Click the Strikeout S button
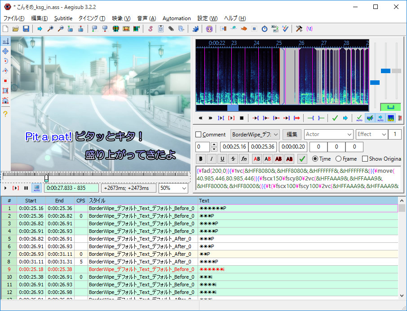This screenshot has height=311, width=407. (x=233, y=159)
